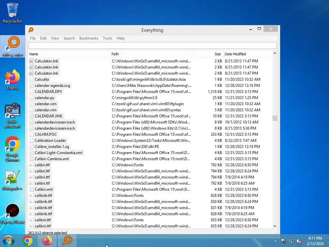The width and height of the screenshot is (329, 247).
Task: Open the Help menu
Action: [120, 38]
